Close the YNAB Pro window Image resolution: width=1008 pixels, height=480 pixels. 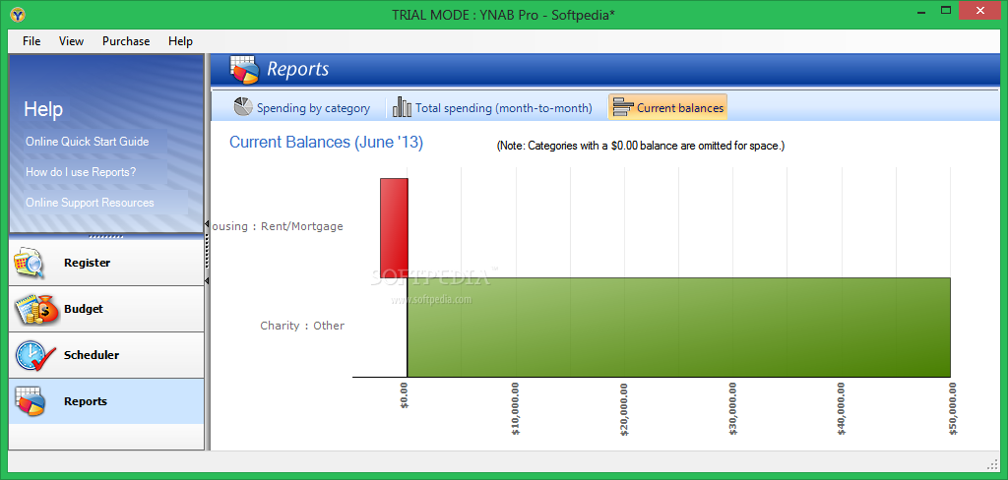979,10
